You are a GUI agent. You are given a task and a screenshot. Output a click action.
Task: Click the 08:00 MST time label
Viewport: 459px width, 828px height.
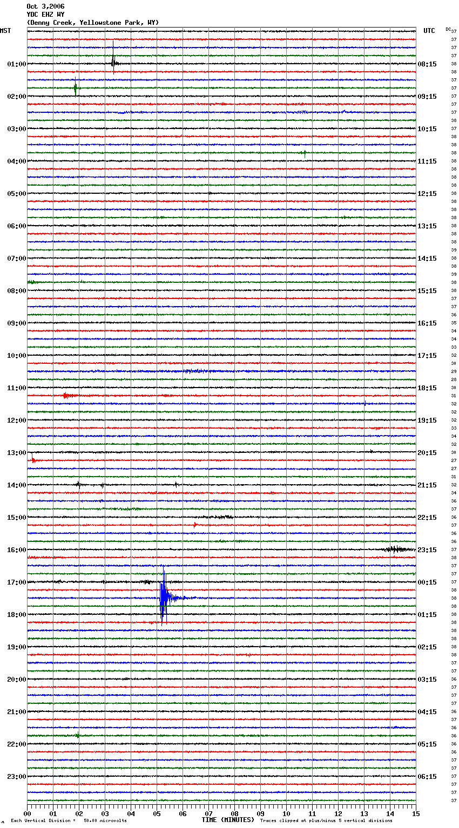(17, 291)
